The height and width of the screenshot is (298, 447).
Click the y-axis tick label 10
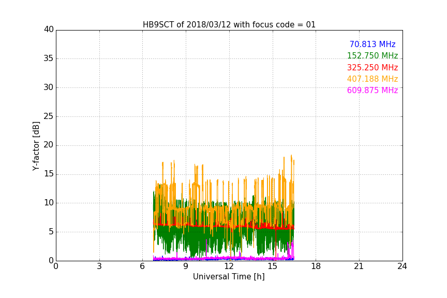click(x=49, y=203)
